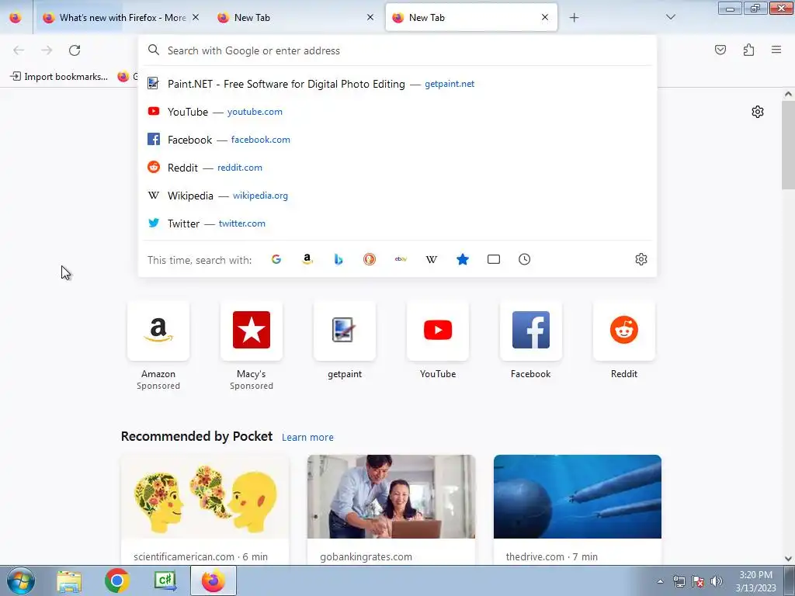Click the Firefox taskbar button
The image size is (795, 596).
214,580
